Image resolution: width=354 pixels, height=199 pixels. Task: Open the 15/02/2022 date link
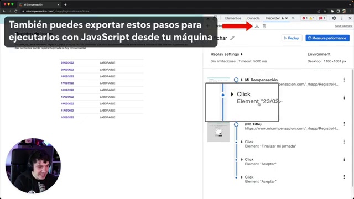67,97
